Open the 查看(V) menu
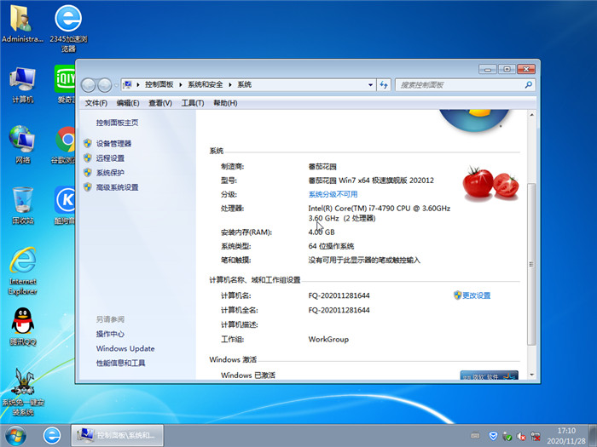 click(160, 103)
